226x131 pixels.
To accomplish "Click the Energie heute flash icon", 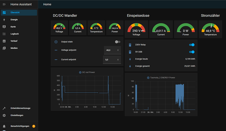I will coord(130,59).
